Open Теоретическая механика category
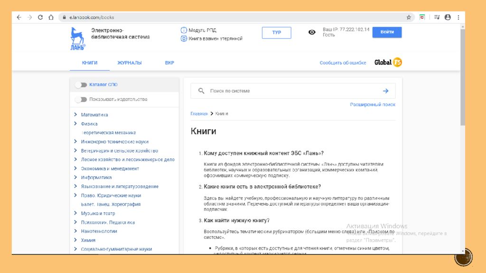The image size is (486, 273). 109,133
